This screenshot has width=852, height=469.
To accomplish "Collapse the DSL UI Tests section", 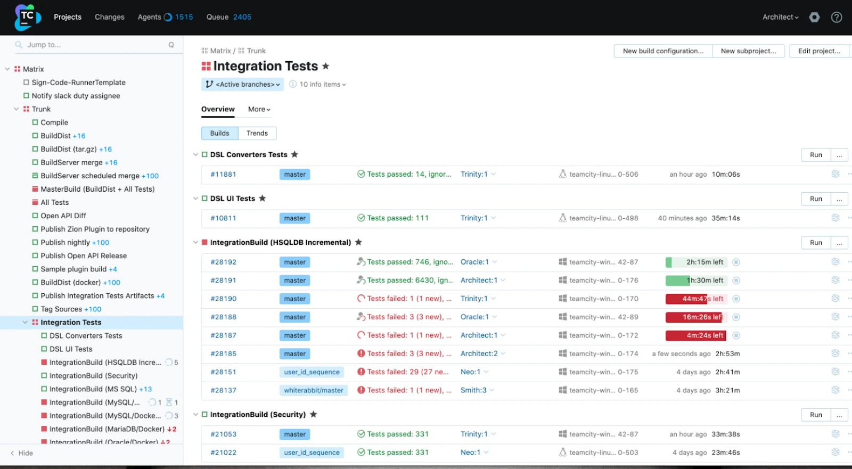I will click(195, 199).
